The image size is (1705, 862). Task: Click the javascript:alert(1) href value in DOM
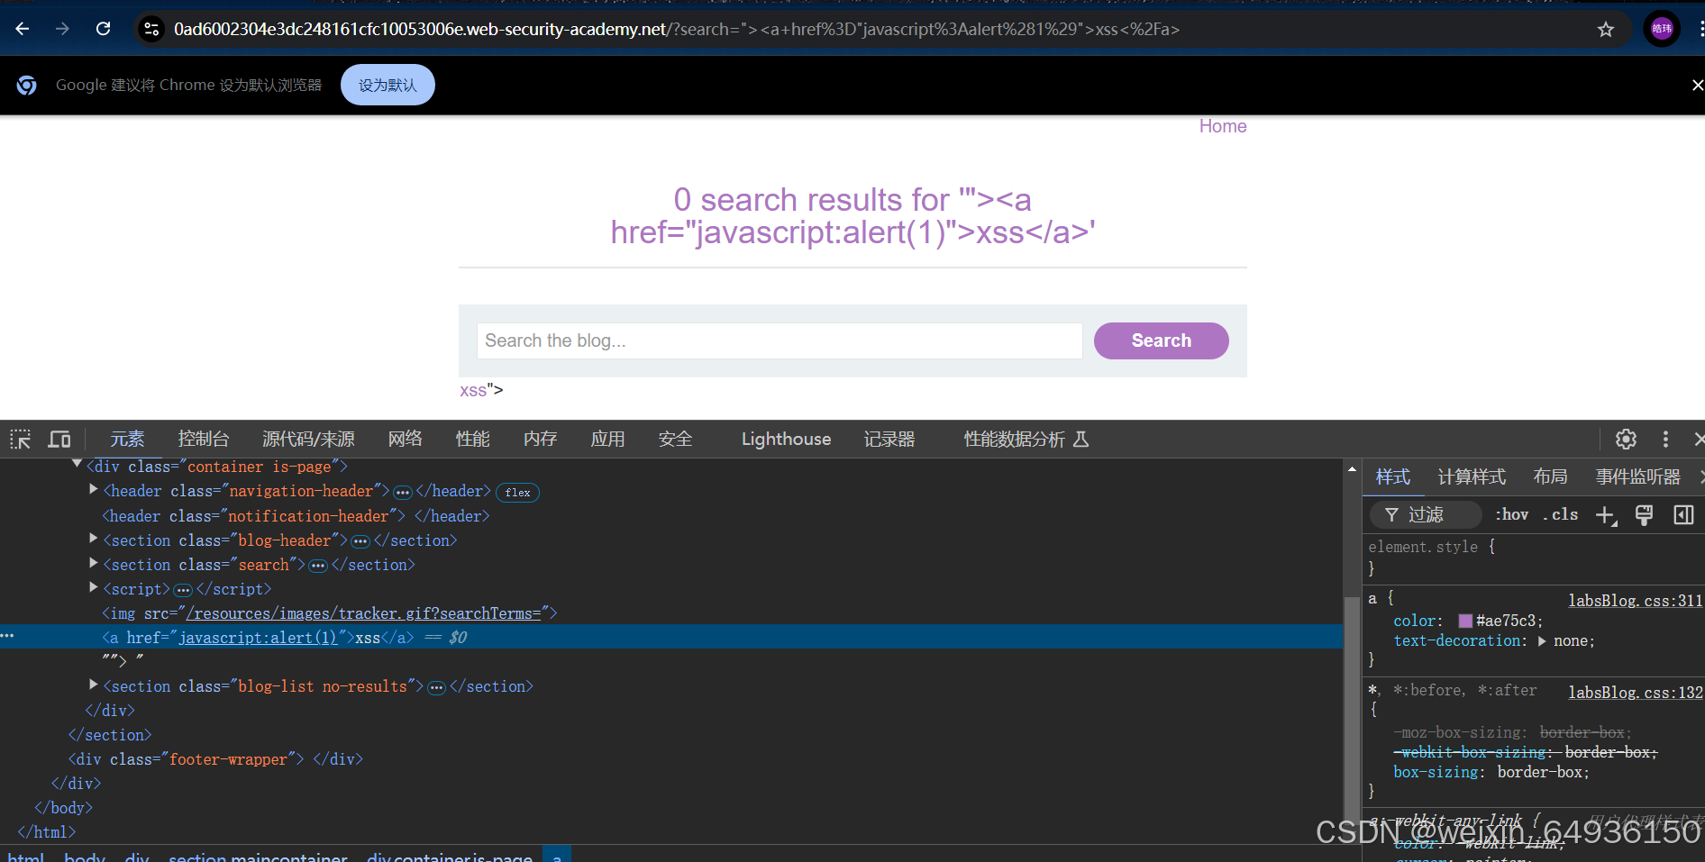point(259,638)
